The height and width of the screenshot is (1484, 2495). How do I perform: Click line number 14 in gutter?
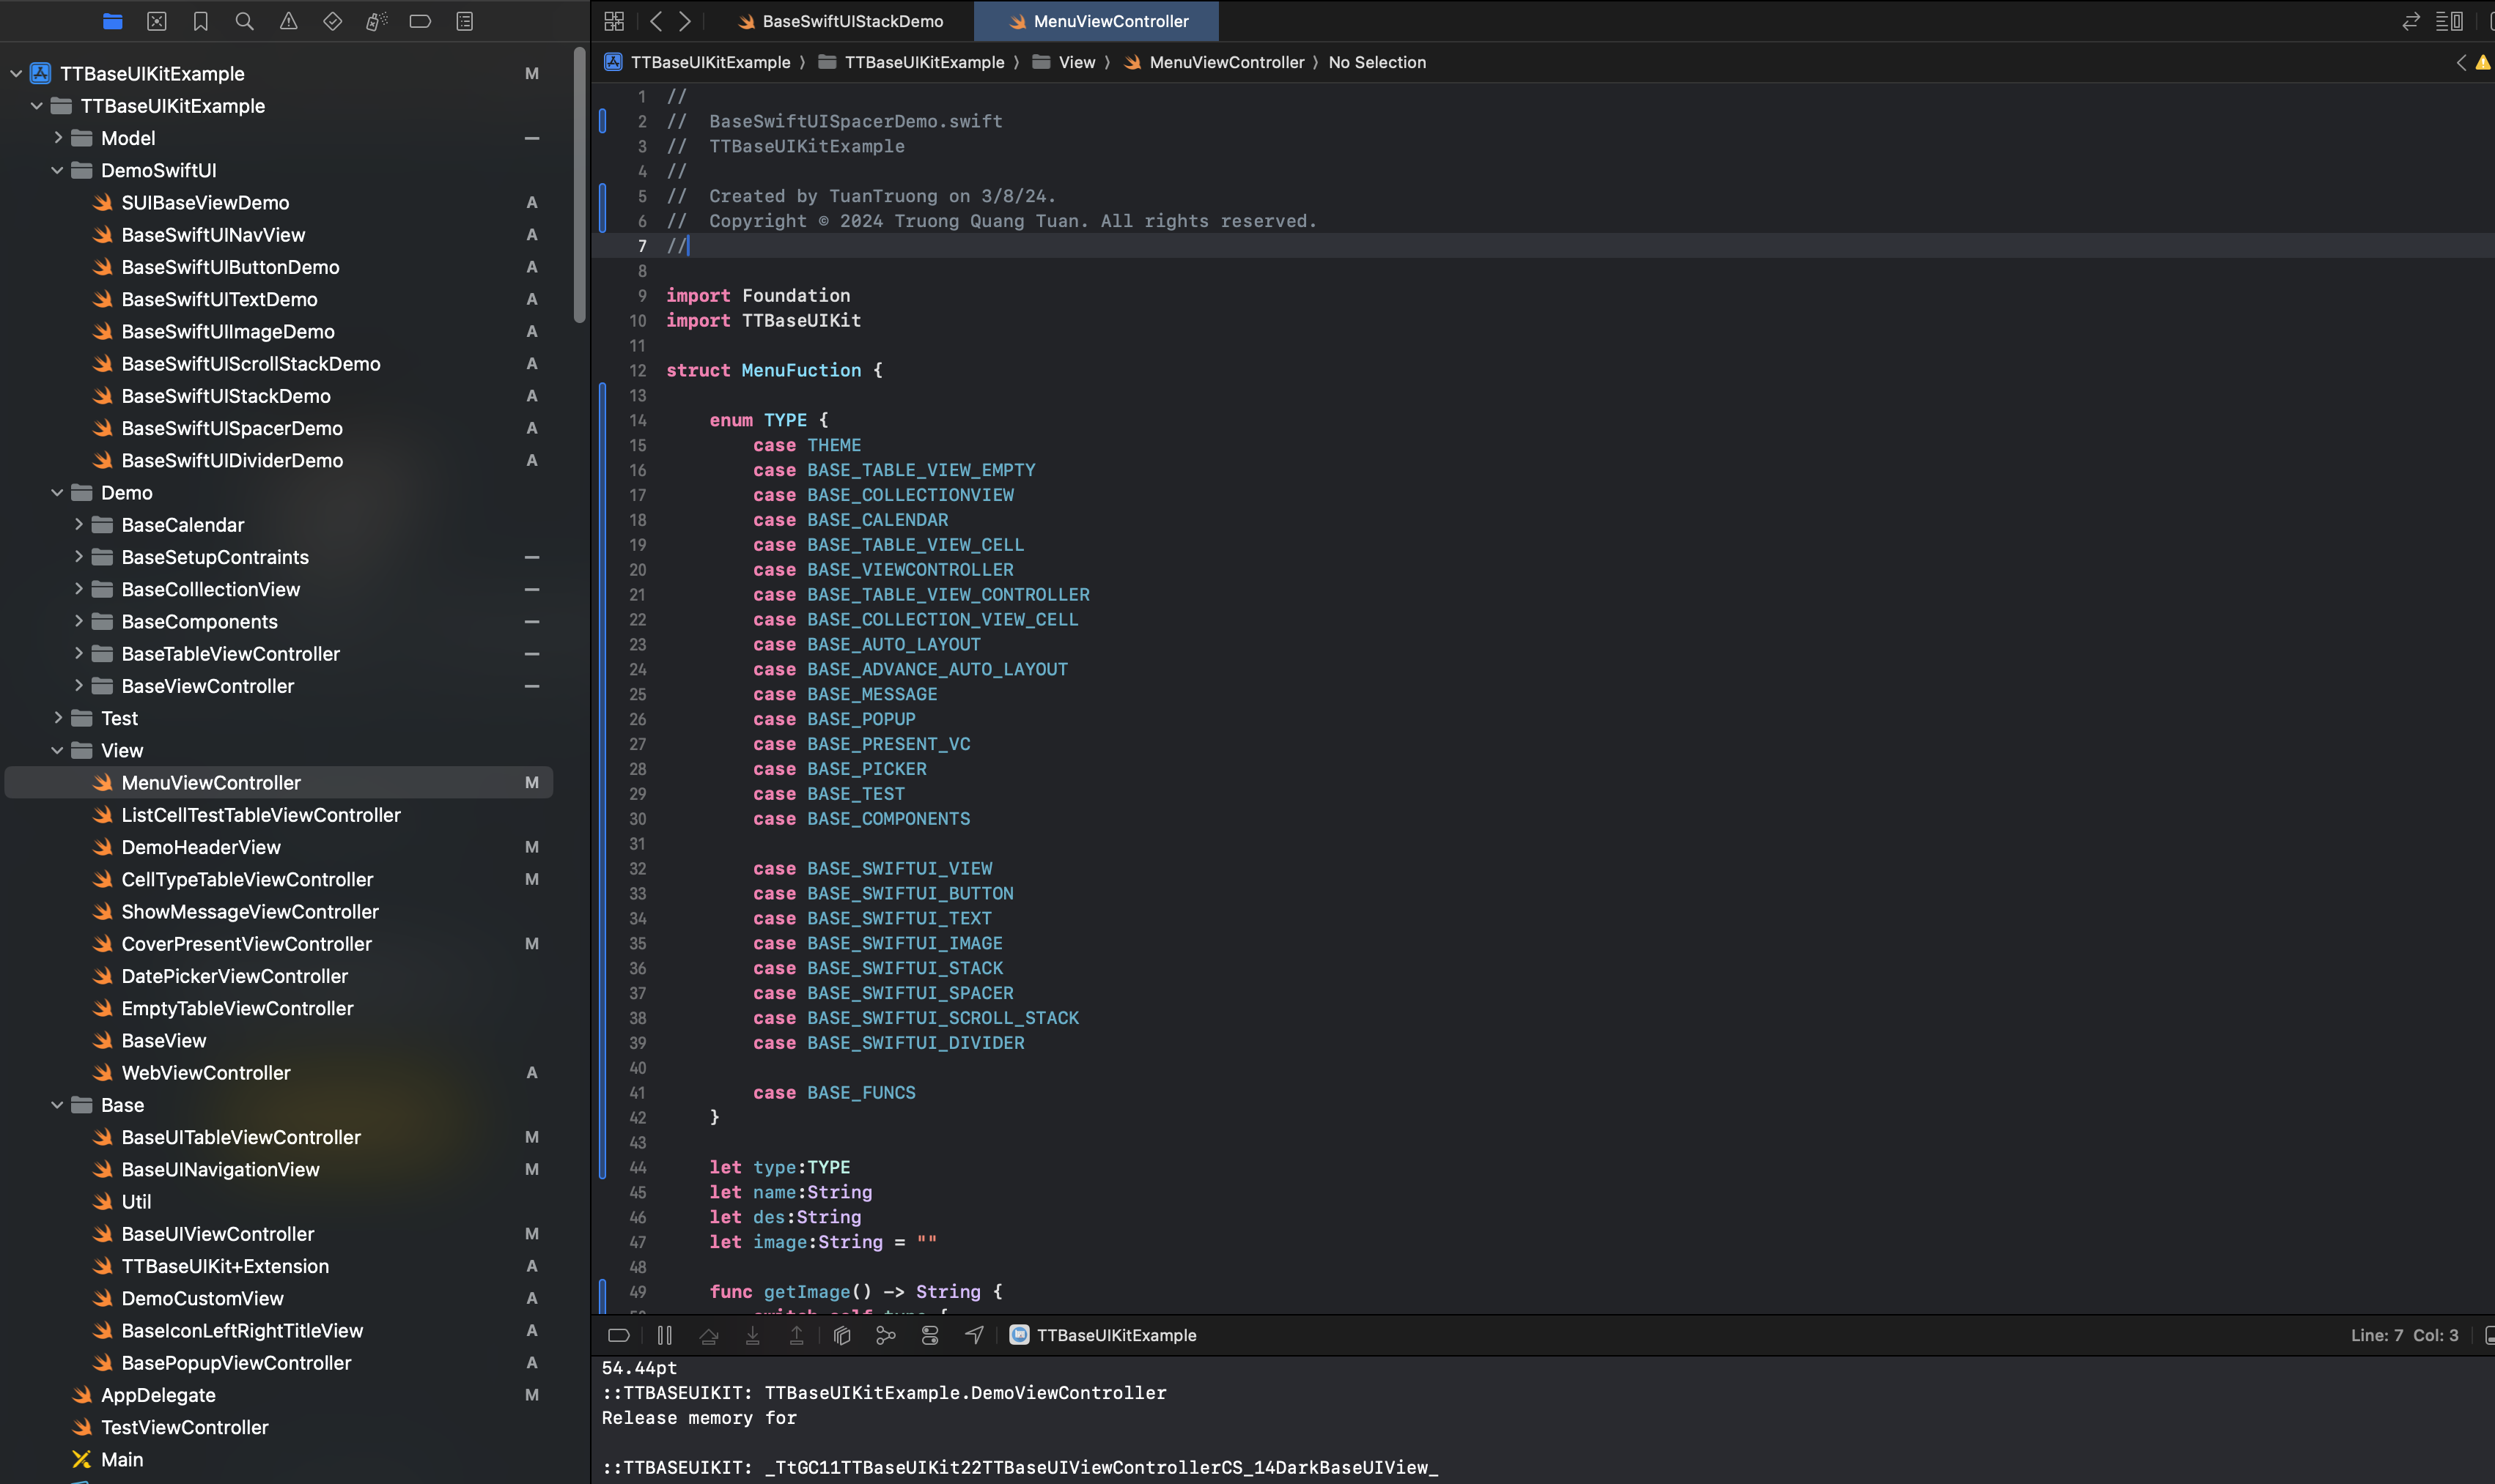pyautogui.click(x=637, y=420)
